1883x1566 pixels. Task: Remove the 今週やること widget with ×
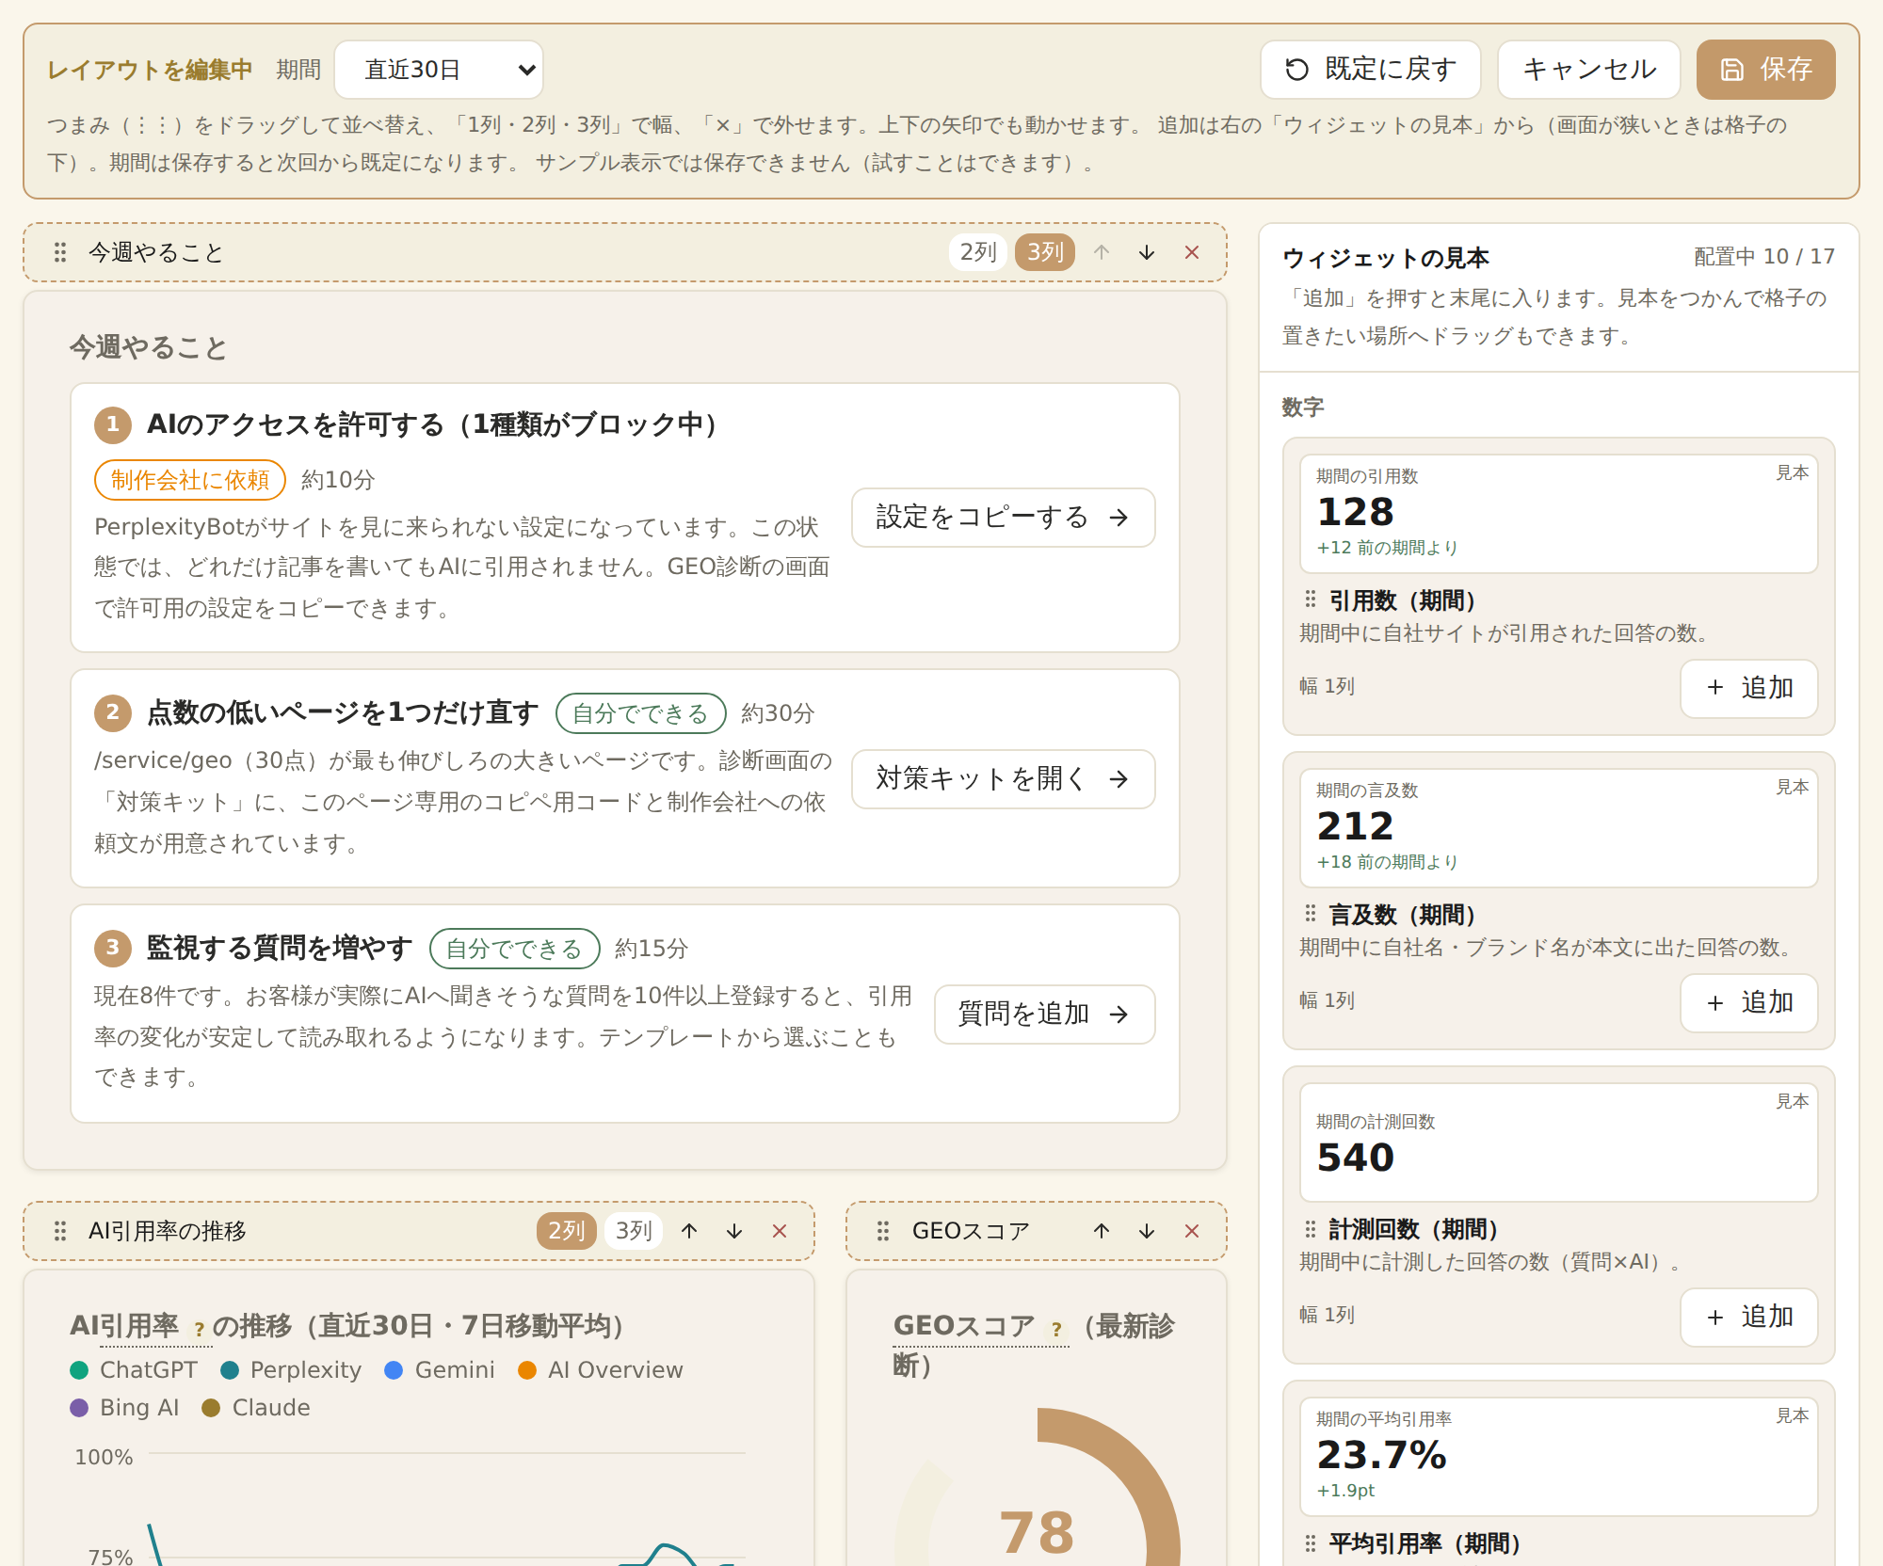(1192, 252)
